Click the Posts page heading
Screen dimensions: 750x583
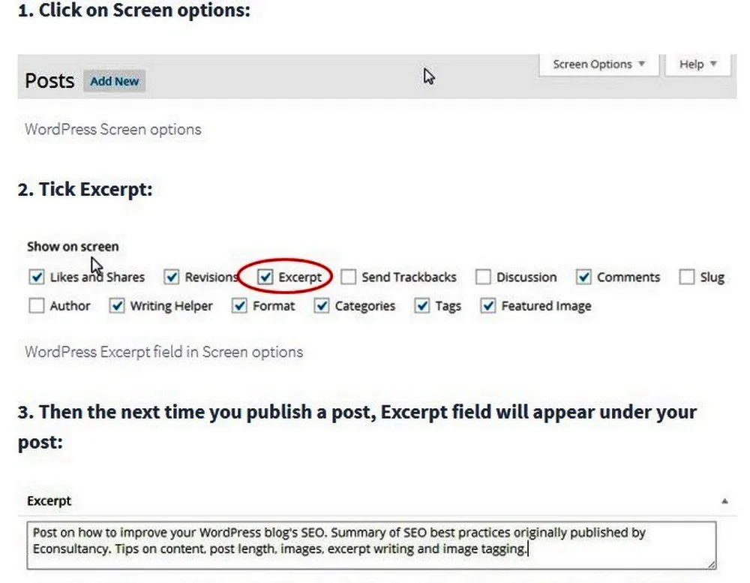tap(49, 81)
